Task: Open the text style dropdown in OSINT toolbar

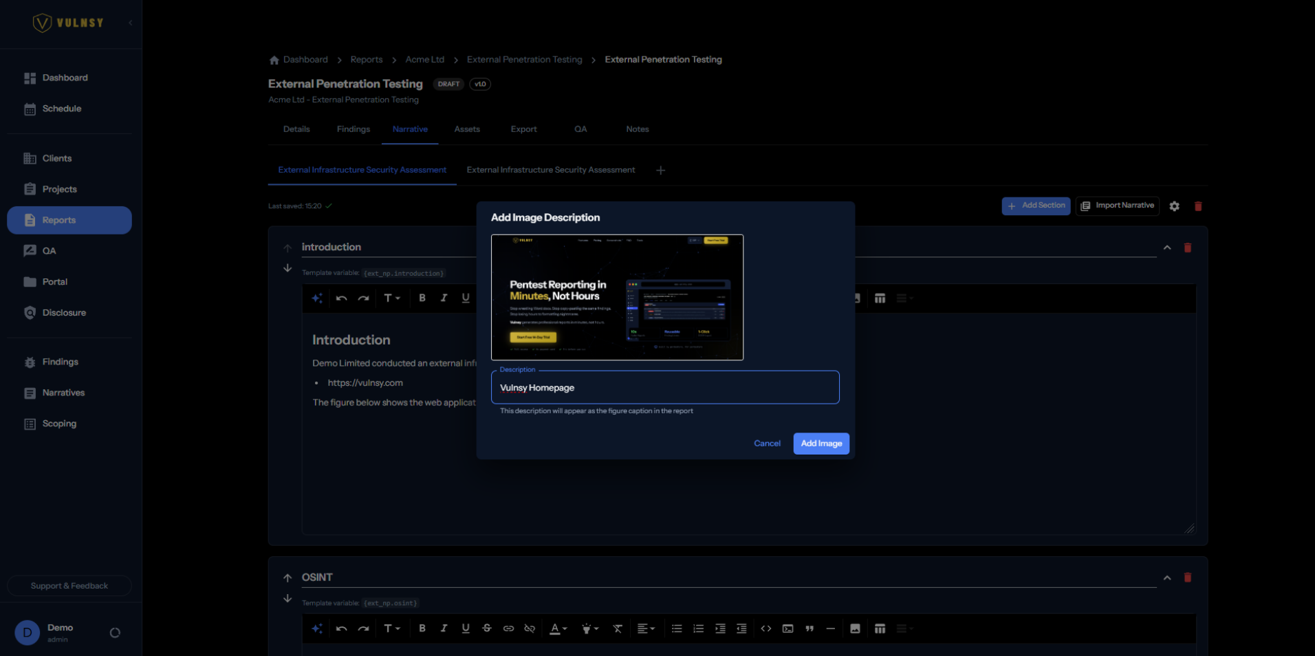Action: click(392, 628)
